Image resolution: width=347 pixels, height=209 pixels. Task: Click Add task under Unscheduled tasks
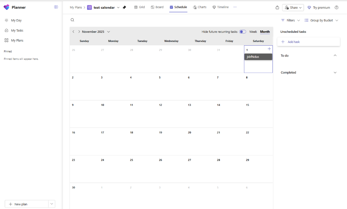point(308,42)
